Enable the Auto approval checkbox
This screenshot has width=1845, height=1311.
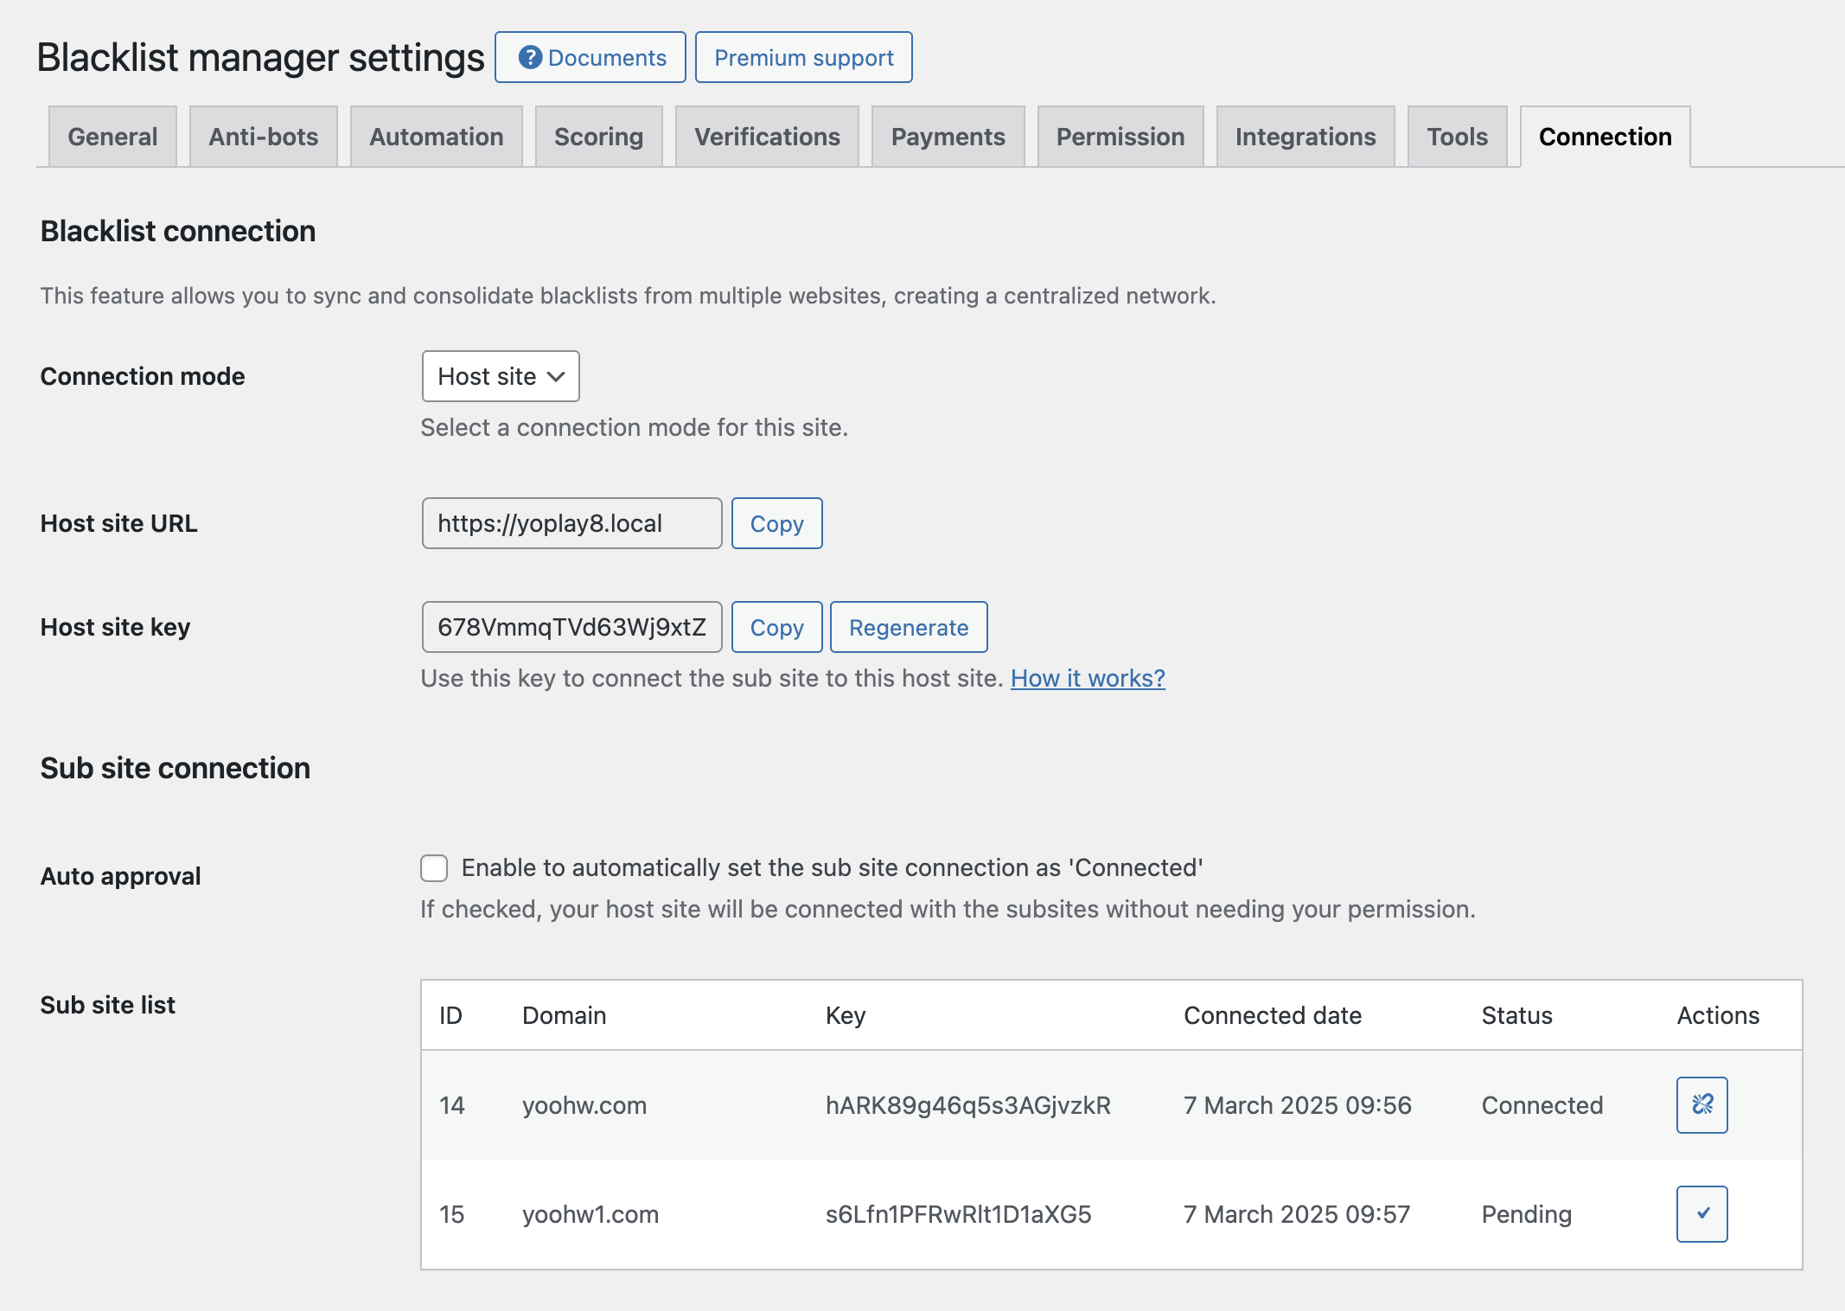[434, 867]
